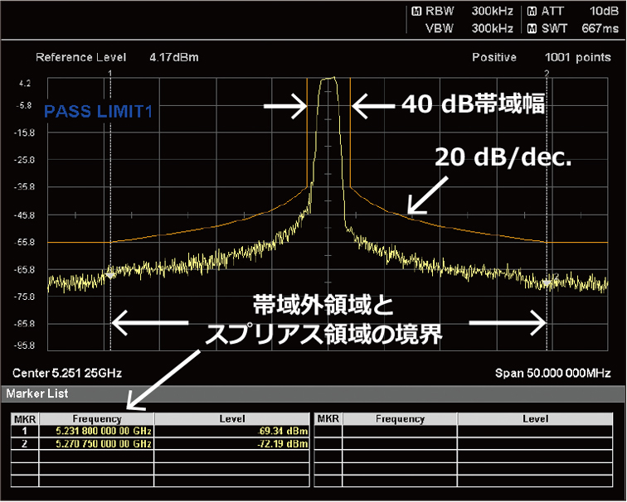Click the VBW 300kHz setting
This screenshot has width=627, height=502.
tap(469, 28)
